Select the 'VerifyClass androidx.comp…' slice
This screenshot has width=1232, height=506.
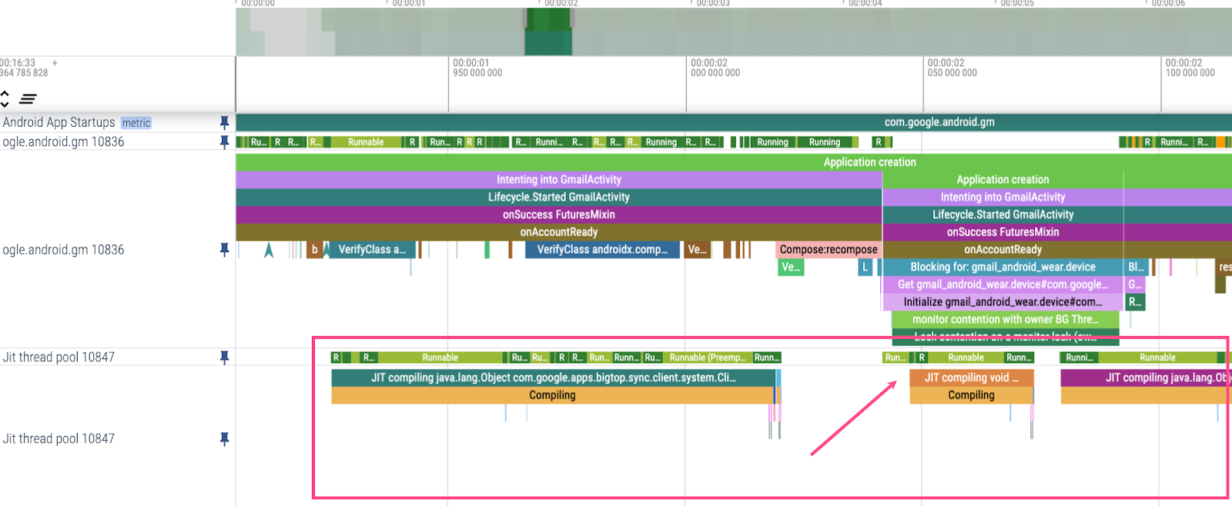coord(602,249)
